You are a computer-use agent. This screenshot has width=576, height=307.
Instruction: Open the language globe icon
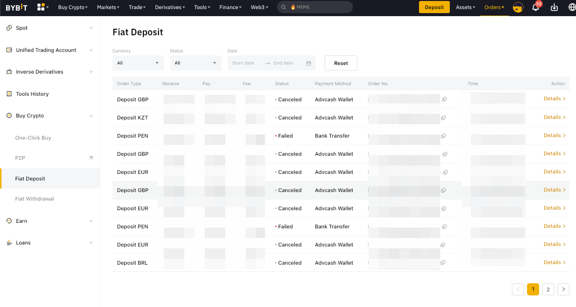[571, 8]
